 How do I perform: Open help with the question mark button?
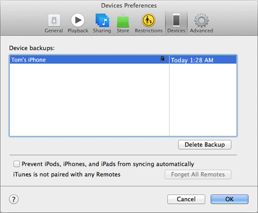[x=13, y=199]
